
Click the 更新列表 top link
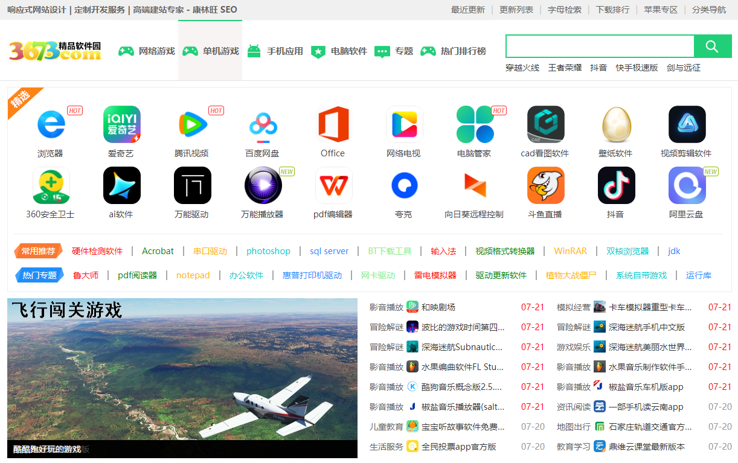coord(516,10)
